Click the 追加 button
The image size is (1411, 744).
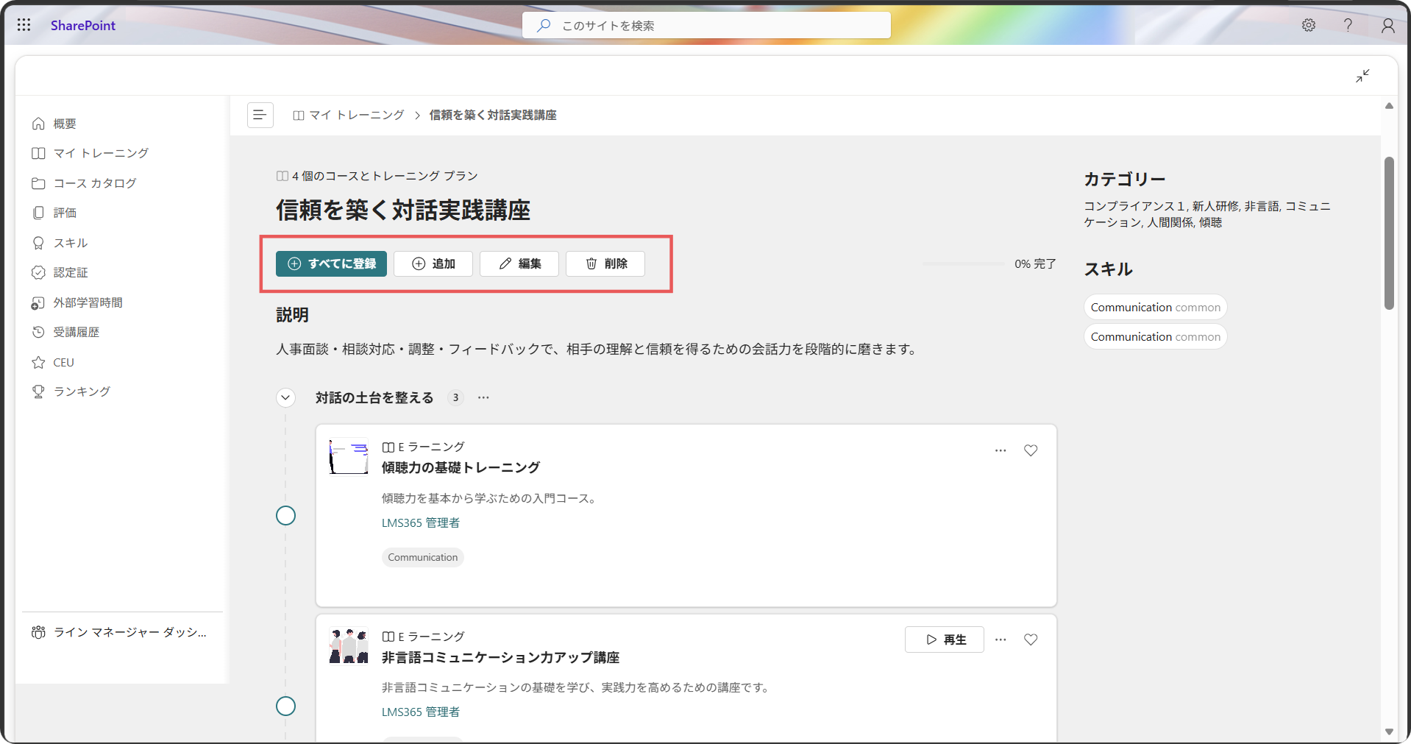(x=433, y=263)
